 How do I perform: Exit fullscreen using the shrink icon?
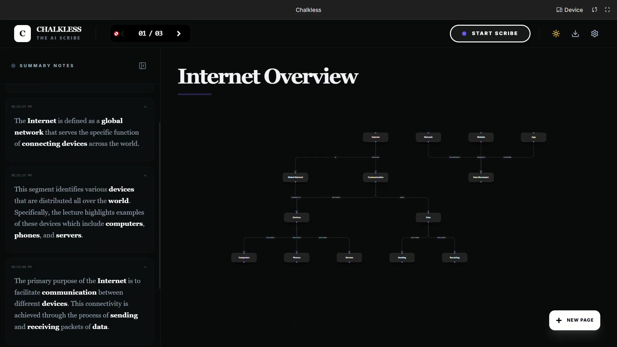coord(607,10)
